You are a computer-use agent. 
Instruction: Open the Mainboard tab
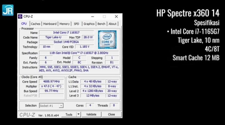[x=50, y=24]
